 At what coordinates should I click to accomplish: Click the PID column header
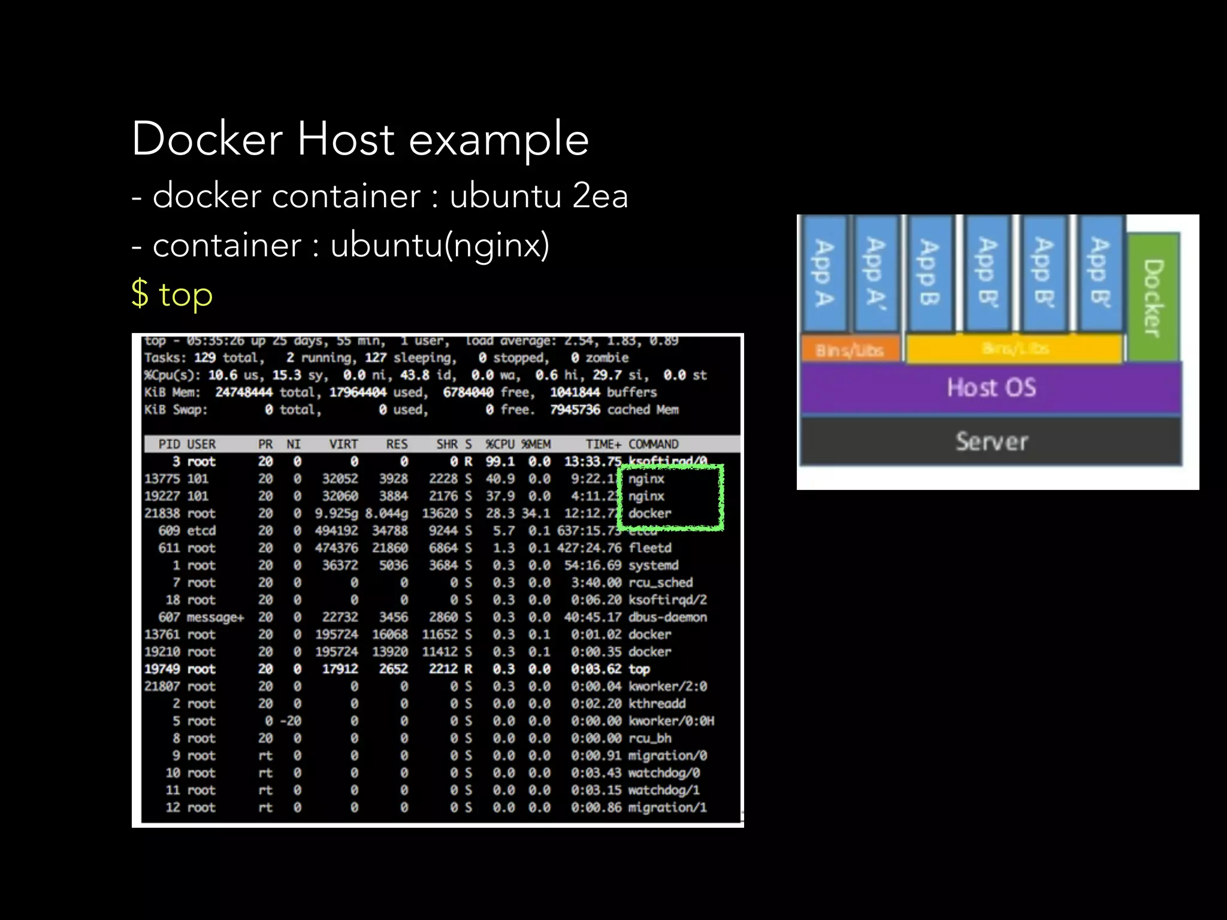point(169,444)
